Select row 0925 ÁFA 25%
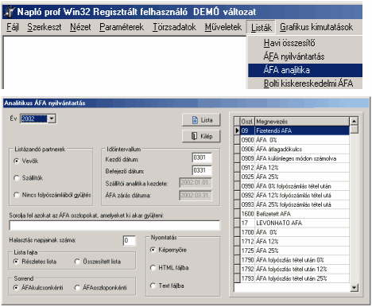 [x=295, y=177]
